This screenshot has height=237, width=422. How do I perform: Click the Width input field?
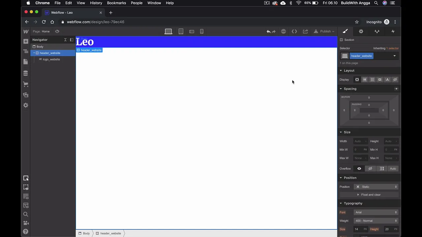tap(360, 141)
